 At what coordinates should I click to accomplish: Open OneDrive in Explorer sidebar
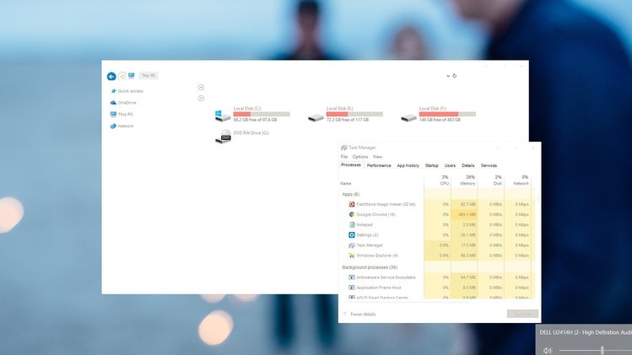click(x=127, y=103)
